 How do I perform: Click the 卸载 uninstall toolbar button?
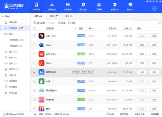pos(62,23)
